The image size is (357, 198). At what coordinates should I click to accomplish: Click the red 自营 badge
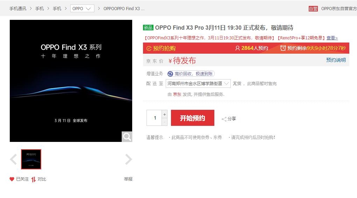point(313,9)
